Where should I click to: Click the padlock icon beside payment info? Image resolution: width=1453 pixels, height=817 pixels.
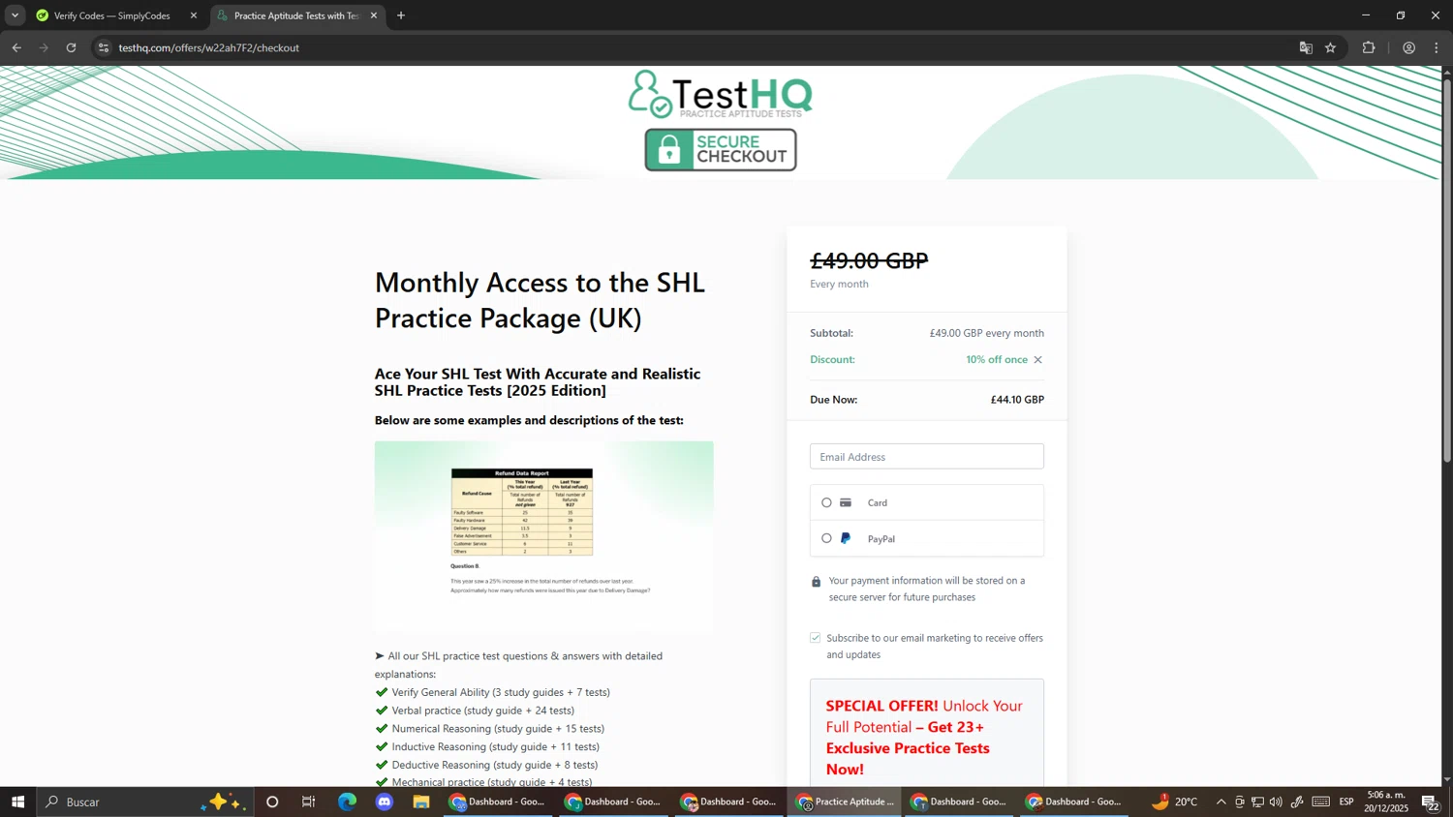click(816, 582)
